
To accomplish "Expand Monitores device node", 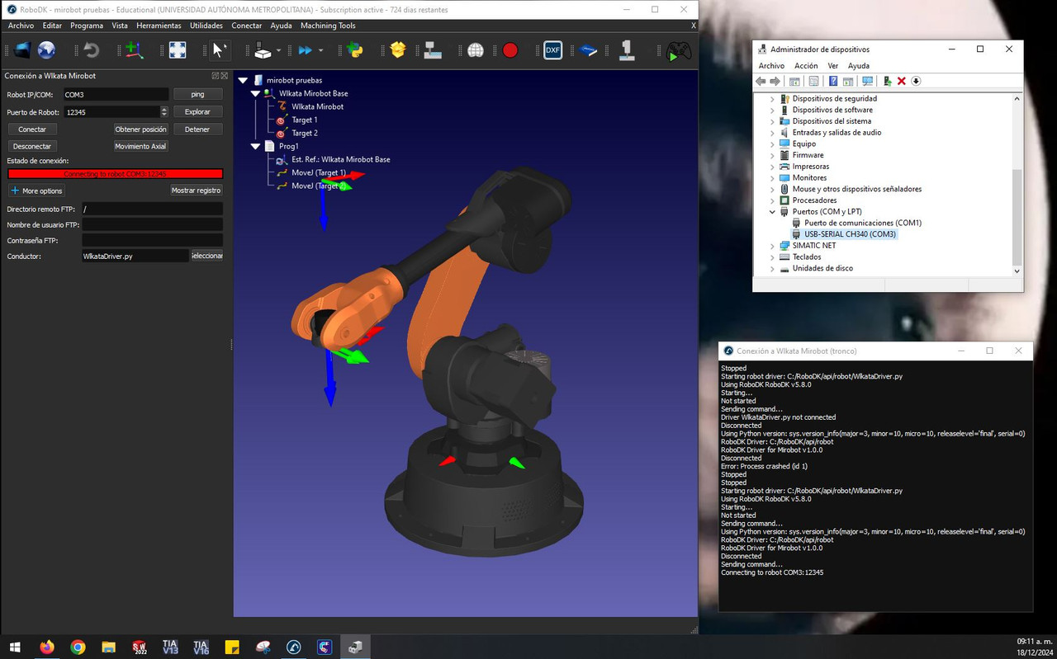I will [772, 178].
